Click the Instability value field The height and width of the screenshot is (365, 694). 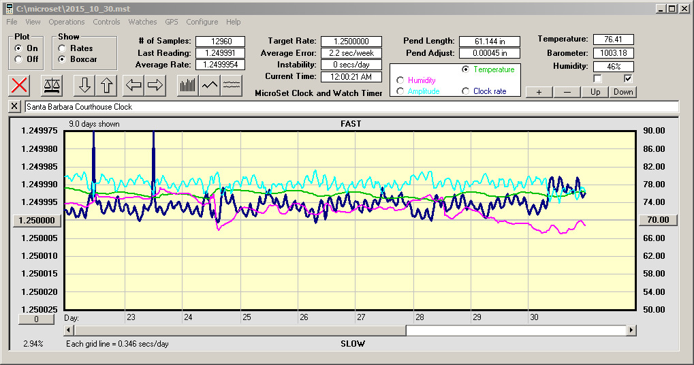[351, 65]
